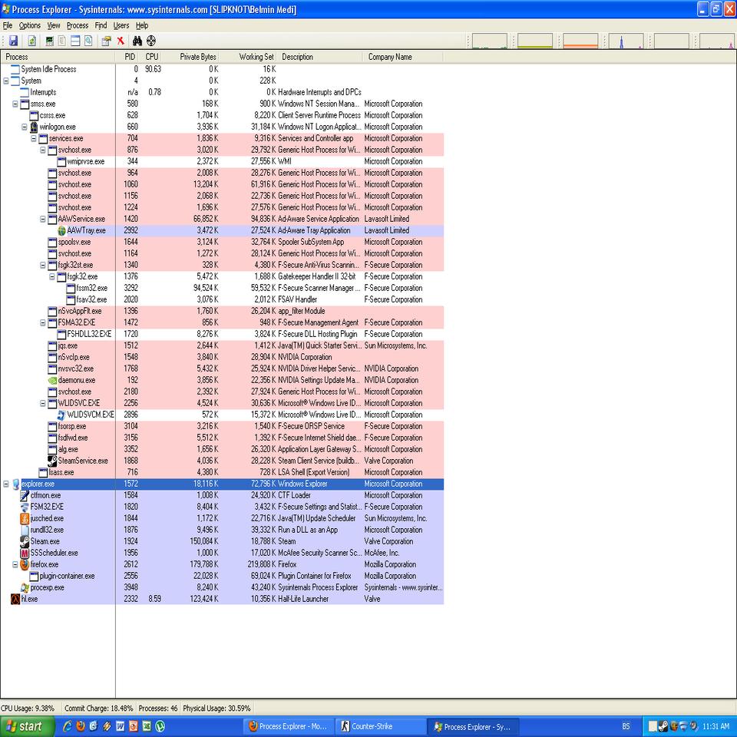Viewport: 737px width, 737px height.
Task: Click the WLIDSVCM.EXE process icon
Action: tap(61, 415)
